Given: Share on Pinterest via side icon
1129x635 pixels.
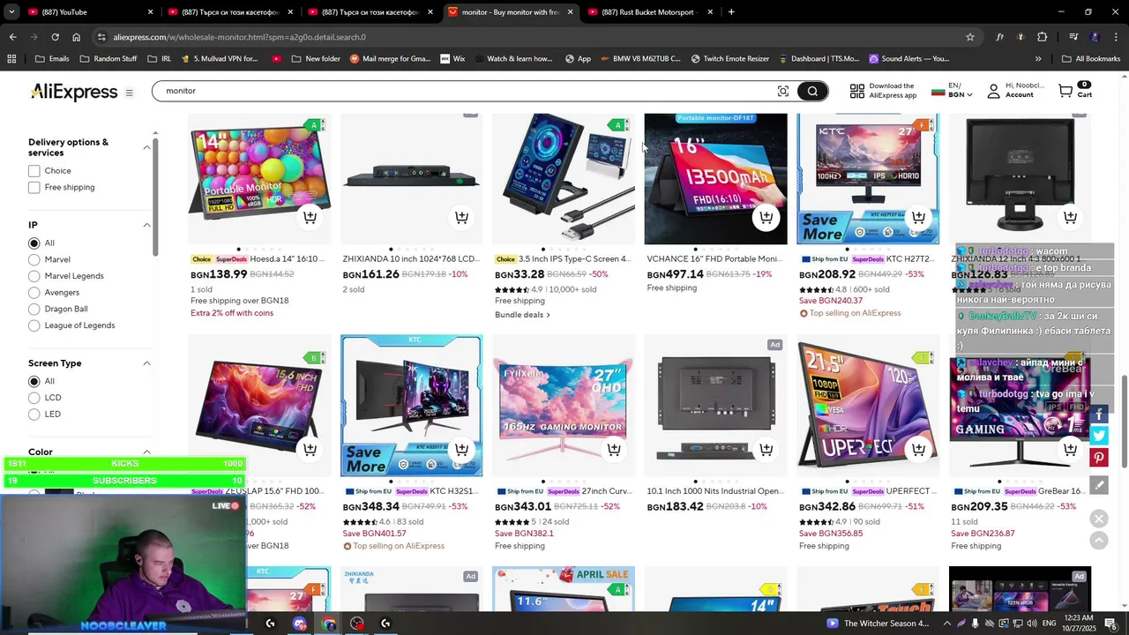Looking at the screenshot, I should [1099, 457].
